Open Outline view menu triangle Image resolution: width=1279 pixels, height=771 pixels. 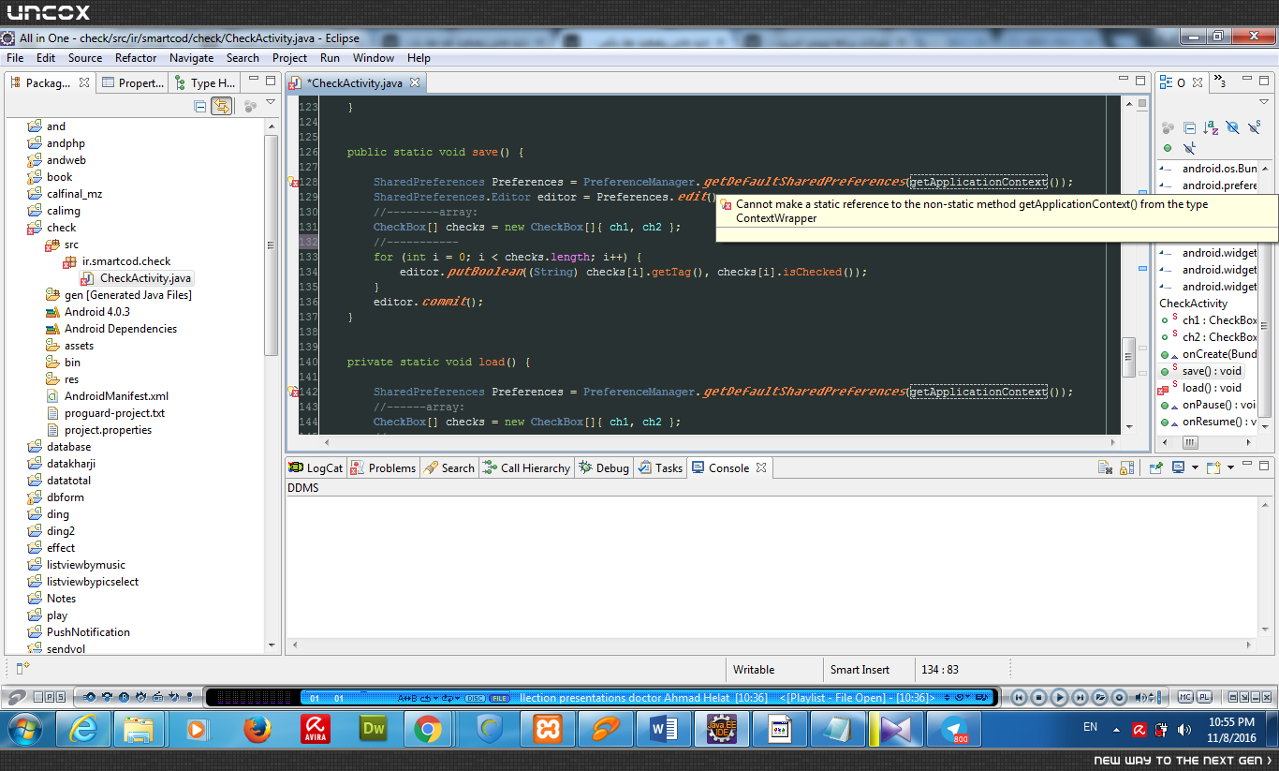1265,102
